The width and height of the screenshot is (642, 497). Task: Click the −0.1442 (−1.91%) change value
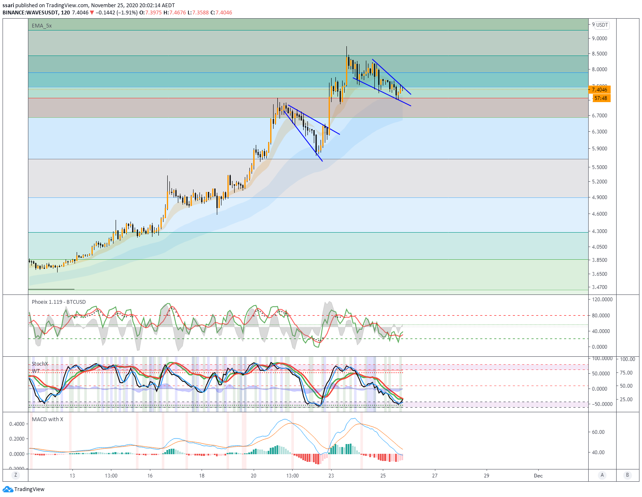[117, 13]
